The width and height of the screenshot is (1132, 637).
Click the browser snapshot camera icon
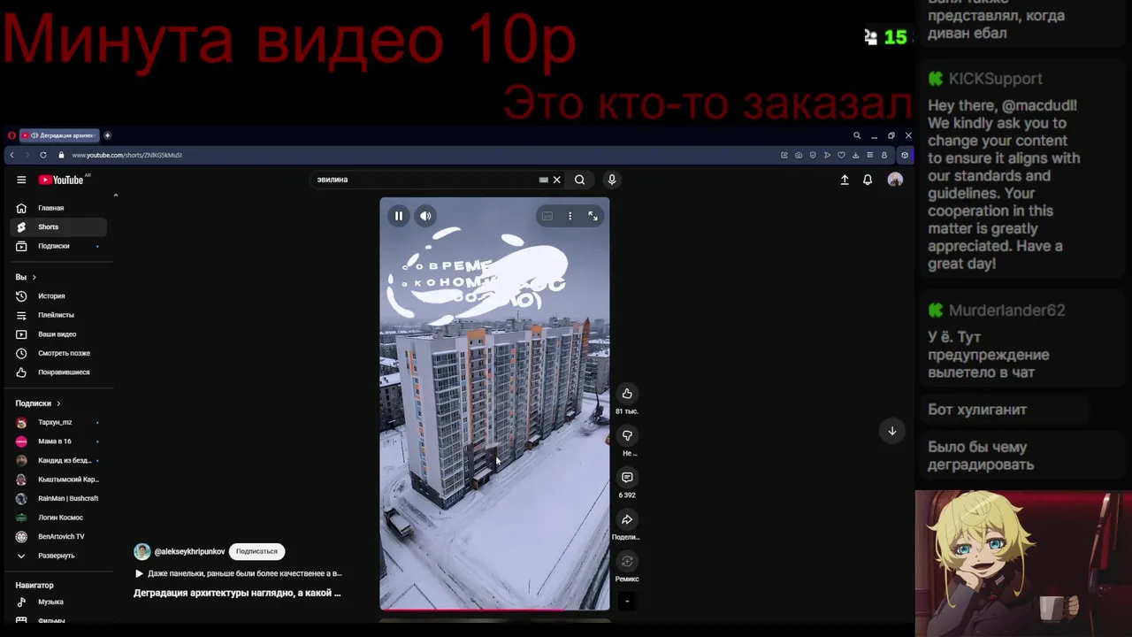[799, 155]
